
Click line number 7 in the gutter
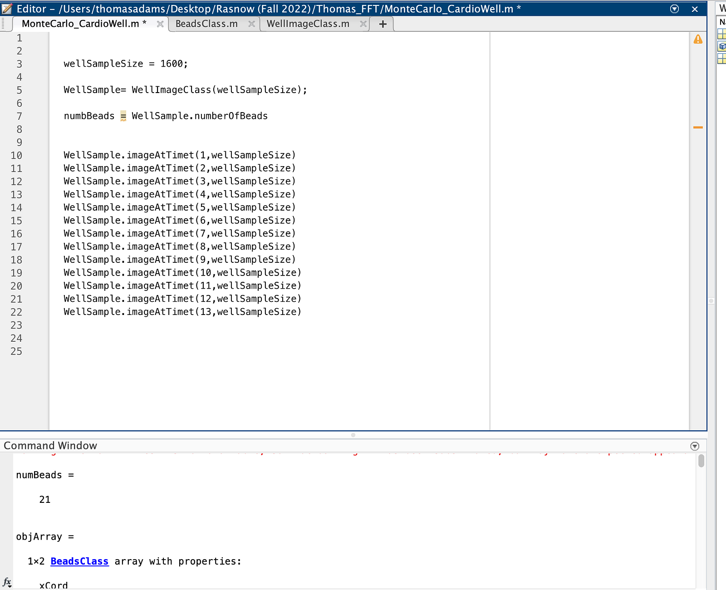coord(19,116)
